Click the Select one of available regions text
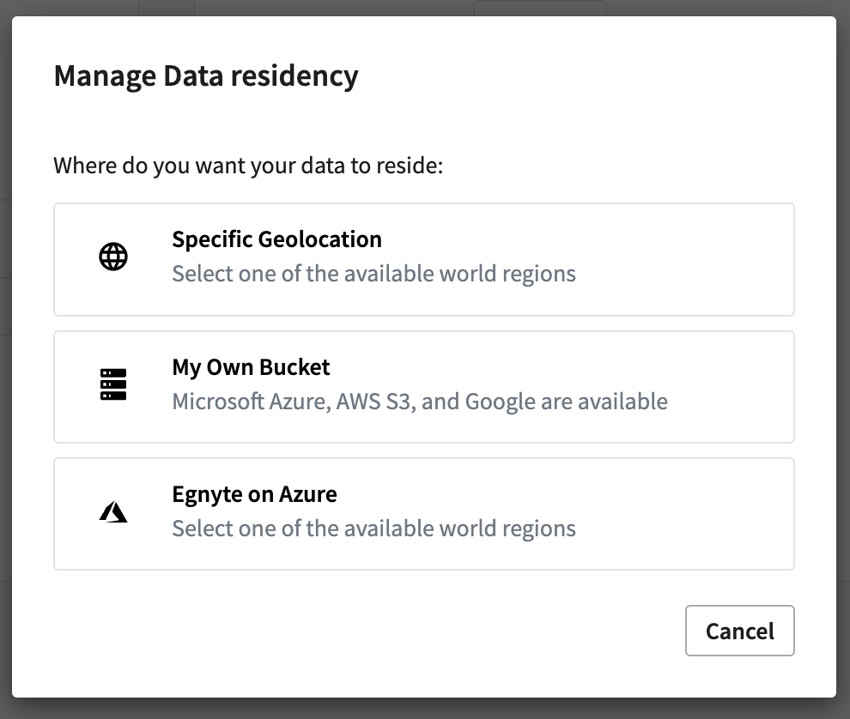 374,273
